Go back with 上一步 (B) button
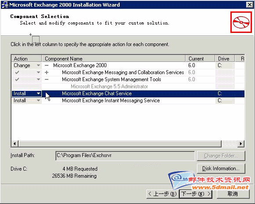255x204 pixels. click(163, 194)
